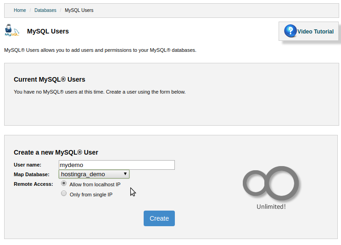Click the 'Allow from localhost IP' label
The width and height of the screenshot is (341, 245).
pos(95,184)
